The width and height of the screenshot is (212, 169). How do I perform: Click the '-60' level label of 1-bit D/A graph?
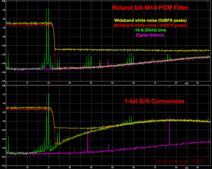(x=3, y=112)
